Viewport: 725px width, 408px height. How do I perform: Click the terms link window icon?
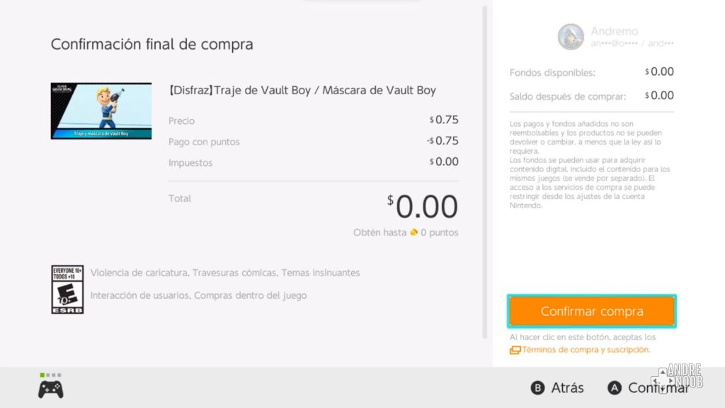point(515,350)
